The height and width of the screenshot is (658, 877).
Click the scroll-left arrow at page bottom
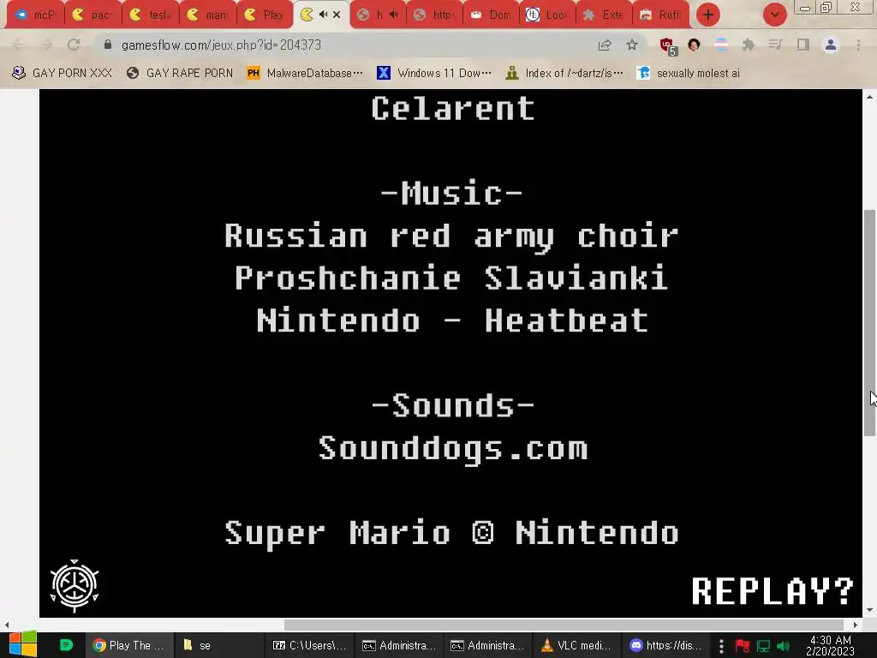coord(7,625)
